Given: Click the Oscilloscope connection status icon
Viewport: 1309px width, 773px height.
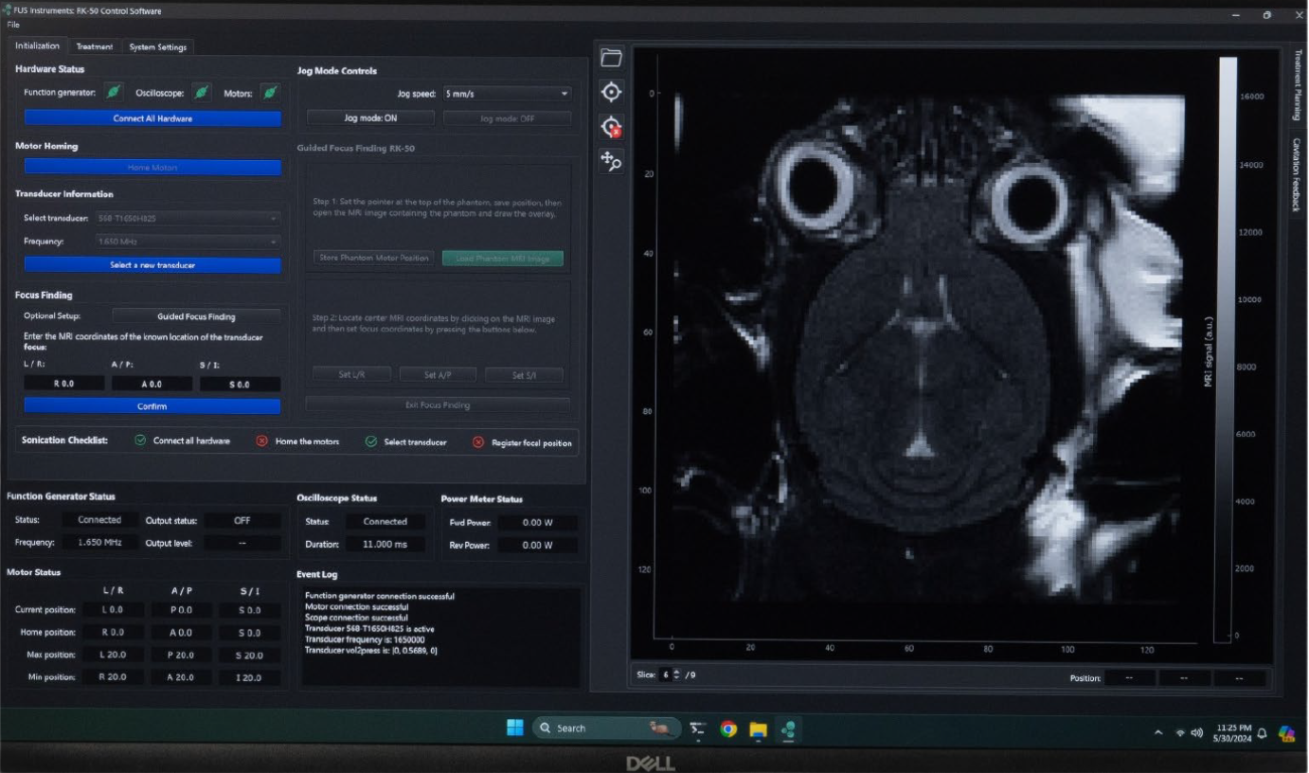Looking at the screenshot, I should [201, 92].
